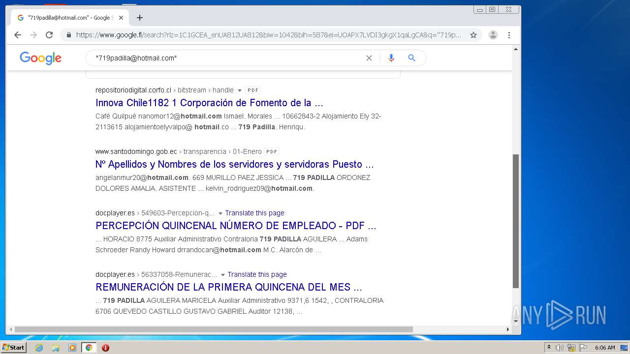Open the Action Center flag icon
Viewport: 630px width, 354px height.
[583, 348]
